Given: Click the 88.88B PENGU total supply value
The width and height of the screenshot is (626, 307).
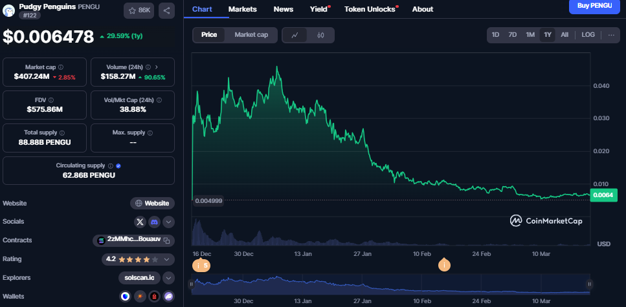Looking at the screenshot, I should (x=45, y=142).
